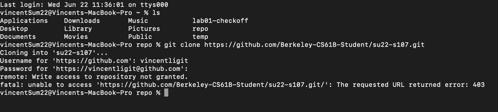The image size is (498, 112).
Task: Click the 'Library' folder name
Action: click(78, 29)
